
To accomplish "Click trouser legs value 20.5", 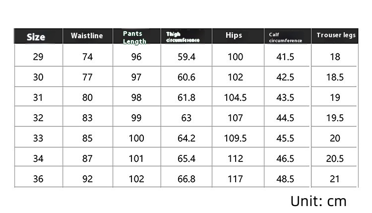I will [x=335, y=158].
